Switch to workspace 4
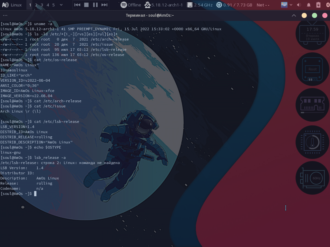 tap(48, 5)
